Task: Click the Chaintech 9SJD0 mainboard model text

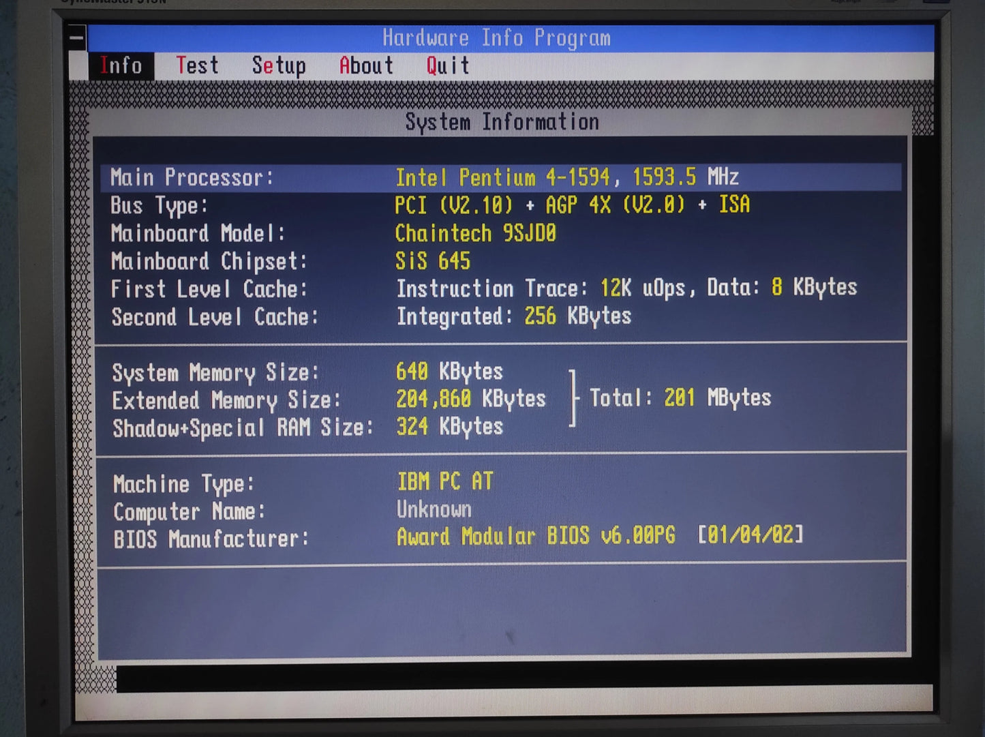Action: pyautogui.click(x=475, y=233)
